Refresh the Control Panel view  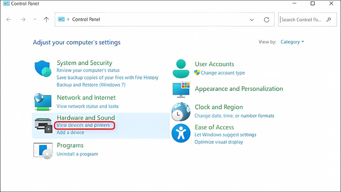pyautogui.click(x=267, y=20)
